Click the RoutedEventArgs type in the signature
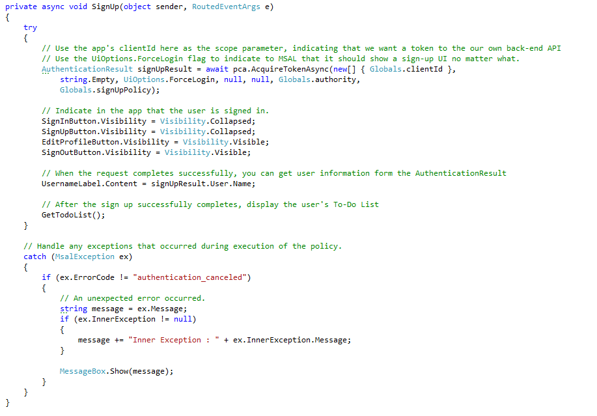This screenshot has width=597, height=416. tap(226, 7)
